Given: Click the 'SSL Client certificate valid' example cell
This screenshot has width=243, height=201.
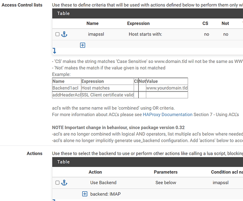Looking at the screenshot, I should [x=108, y=95].
